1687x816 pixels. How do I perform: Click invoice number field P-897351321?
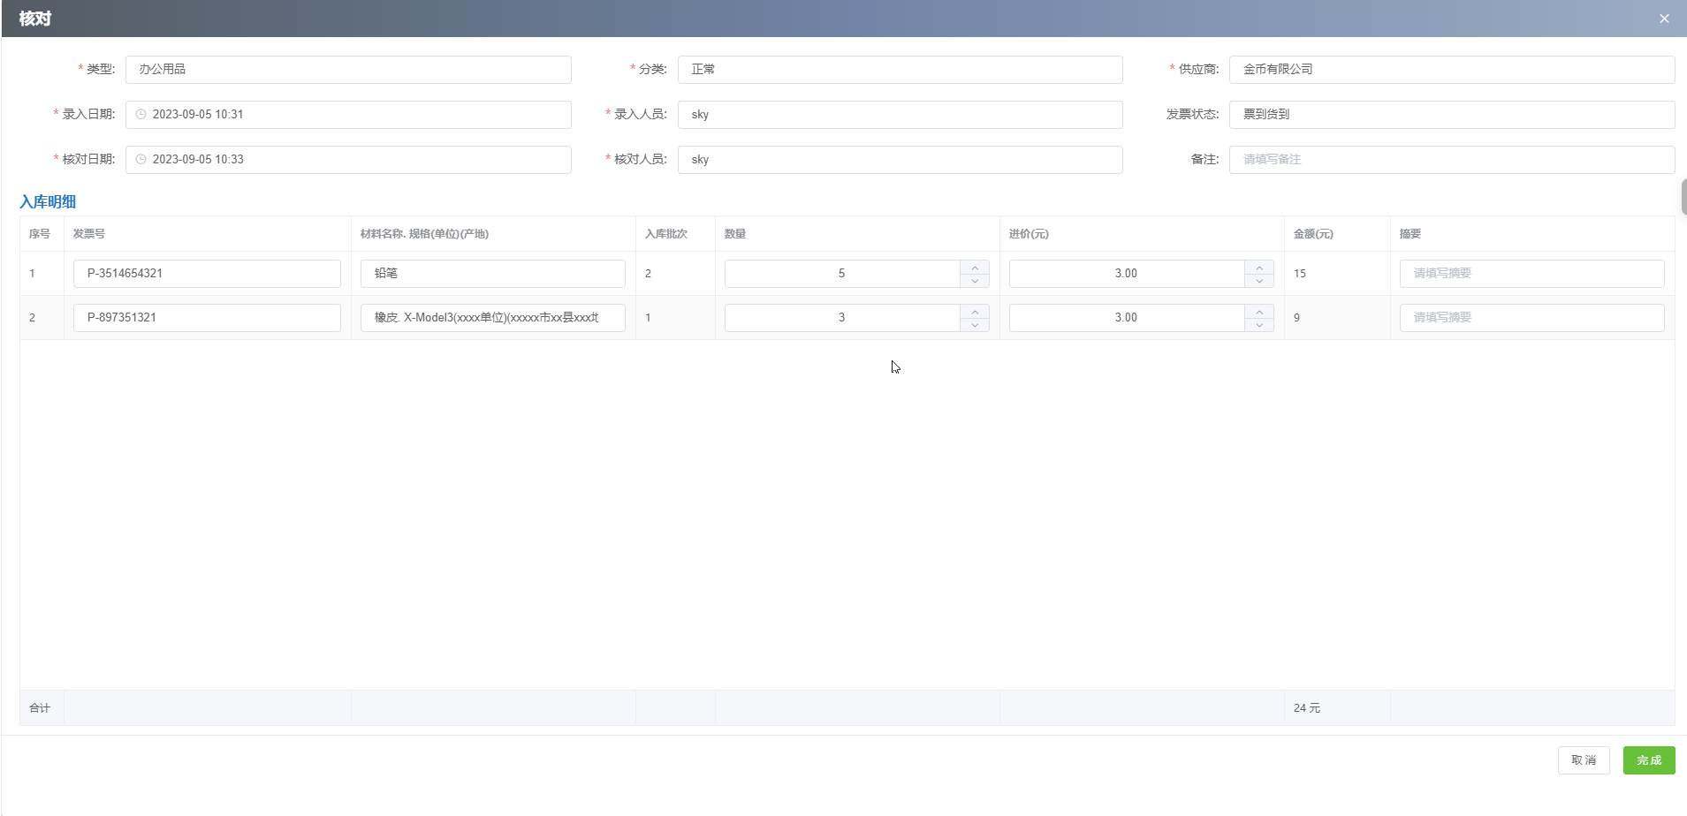click(x=207, y=318)
